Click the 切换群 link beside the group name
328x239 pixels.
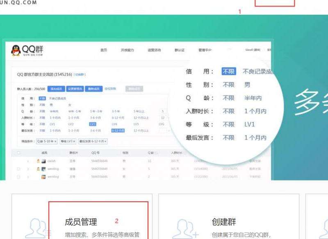80,74
